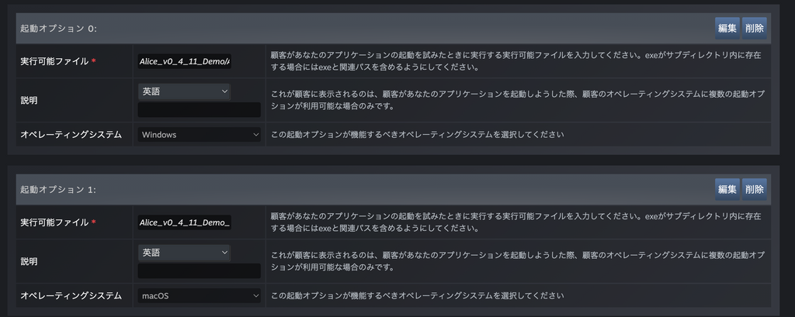Click the 起動オプション 0 header title
Screen dimensions: 795x317
point(58,29)
